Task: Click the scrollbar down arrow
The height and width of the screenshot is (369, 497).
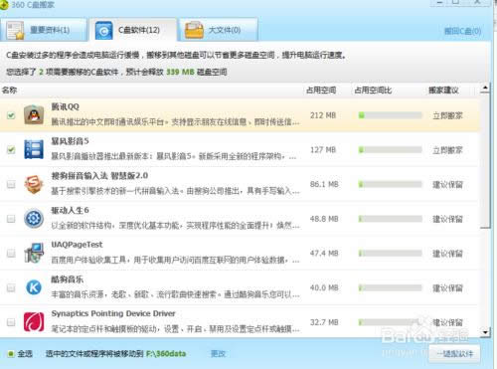Action: [485, 332]
